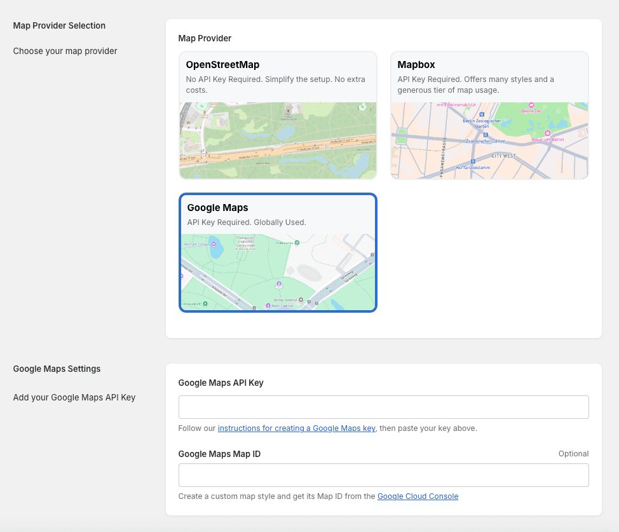Select the OpenStreetMap provider
Screen dimensions: 619x532
point(278,115)
